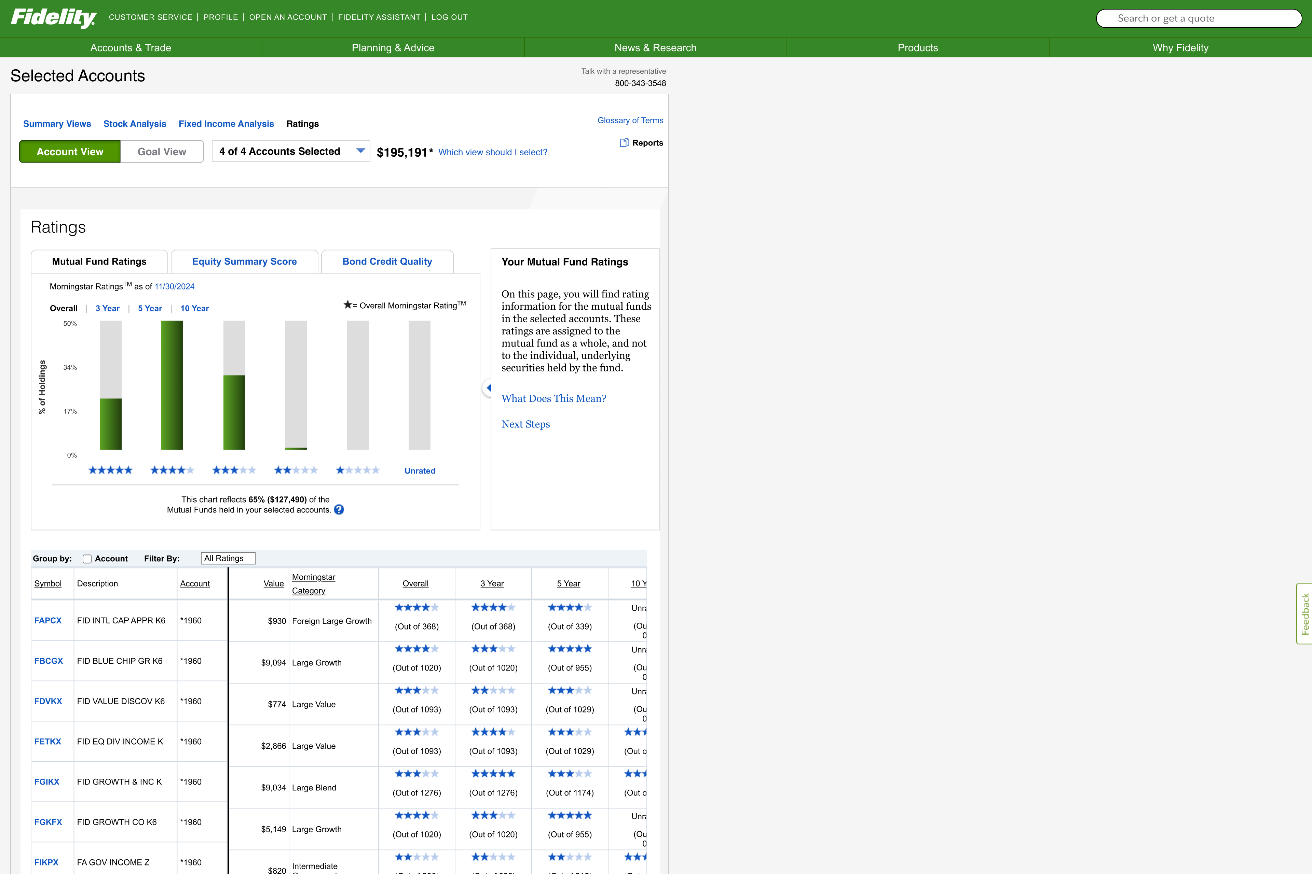Select Account View
The width and height of the screenshot is (1312, 874).
pos(69,151)
